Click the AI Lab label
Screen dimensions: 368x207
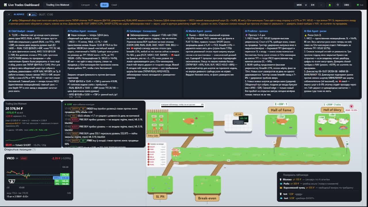pos(238,114)
